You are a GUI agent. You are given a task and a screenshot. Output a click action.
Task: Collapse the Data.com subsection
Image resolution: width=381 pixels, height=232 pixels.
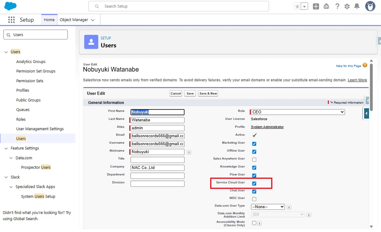(11, 158)
